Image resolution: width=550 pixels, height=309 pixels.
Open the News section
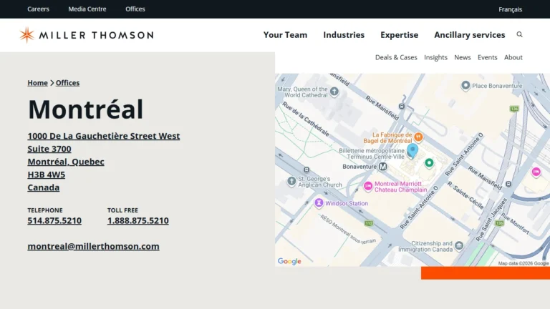[463, 57]
